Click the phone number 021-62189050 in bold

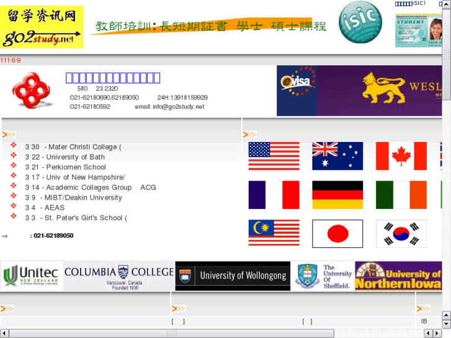(53, 236)
